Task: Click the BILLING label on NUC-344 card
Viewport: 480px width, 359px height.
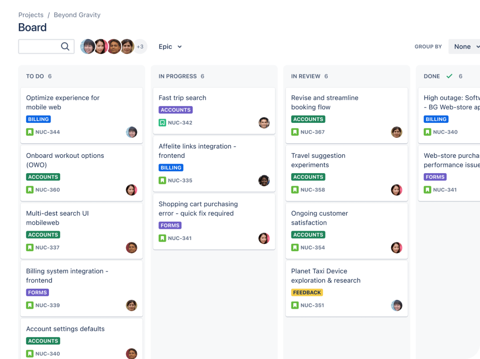Action: [38, 120]
